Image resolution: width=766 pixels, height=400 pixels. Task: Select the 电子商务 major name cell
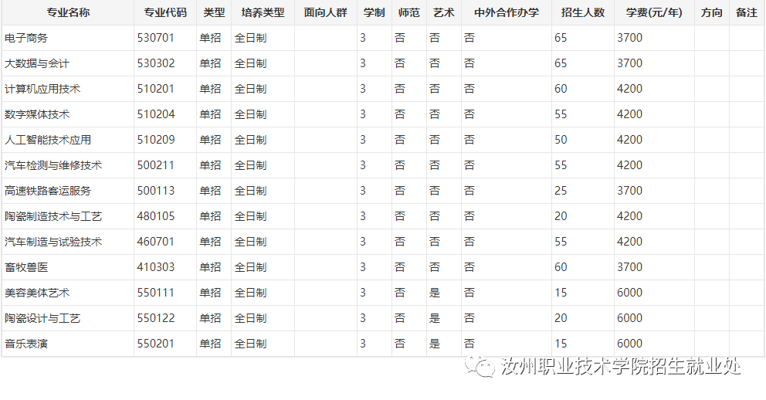coord(26,38)
